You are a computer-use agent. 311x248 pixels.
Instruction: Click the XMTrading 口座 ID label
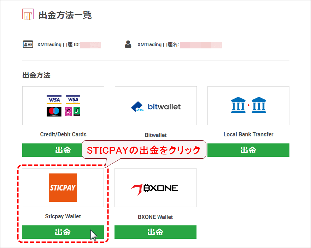click(59, 45)
